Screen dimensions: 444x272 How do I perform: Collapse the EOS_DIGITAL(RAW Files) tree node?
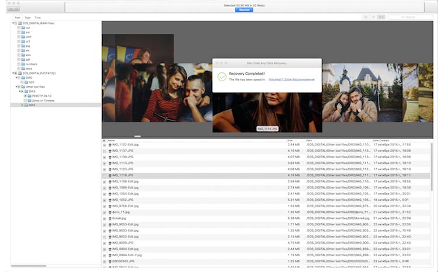(x=13, y=23)
